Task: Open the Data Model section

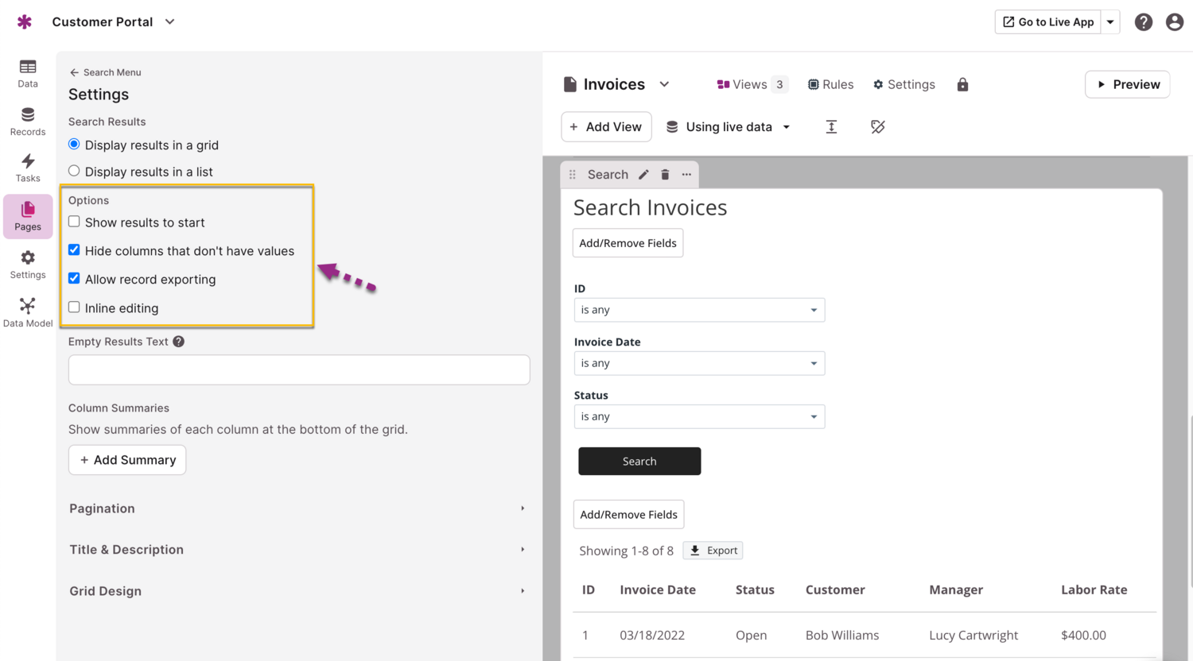Action: pos(28,312)
